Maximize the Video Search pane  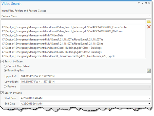coord(146,4)
